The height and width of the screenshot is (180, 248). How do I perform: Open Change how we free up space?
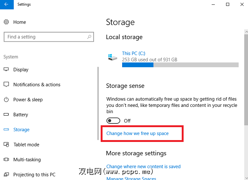tap(137, 133)
